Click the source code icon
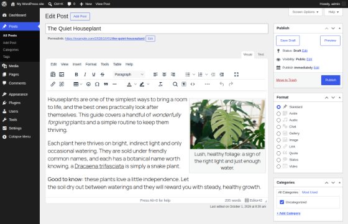 pos(193,84)
